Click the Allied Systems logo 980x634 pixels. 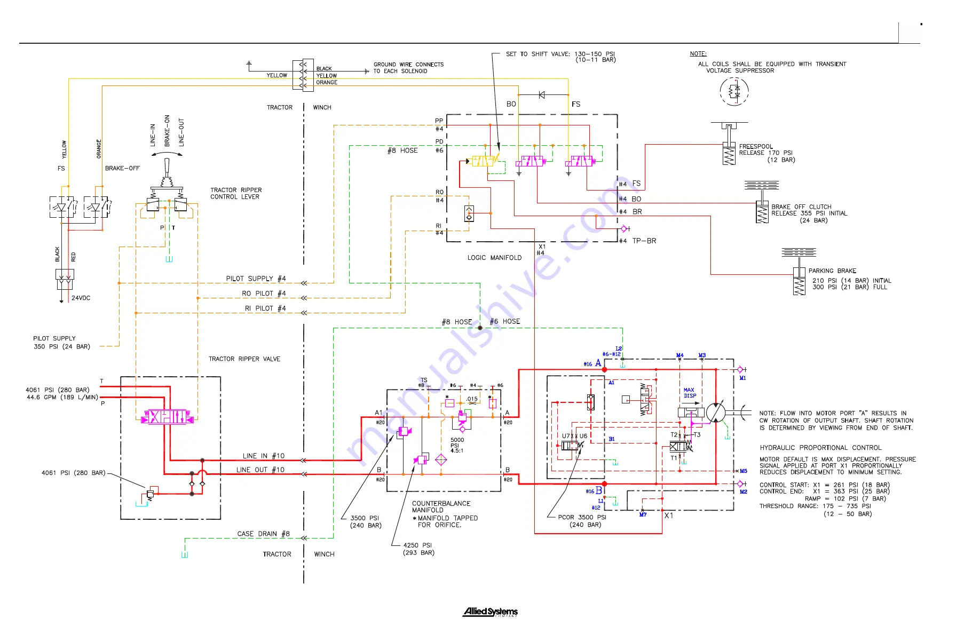pyautogui.click(x=490, y=612)
